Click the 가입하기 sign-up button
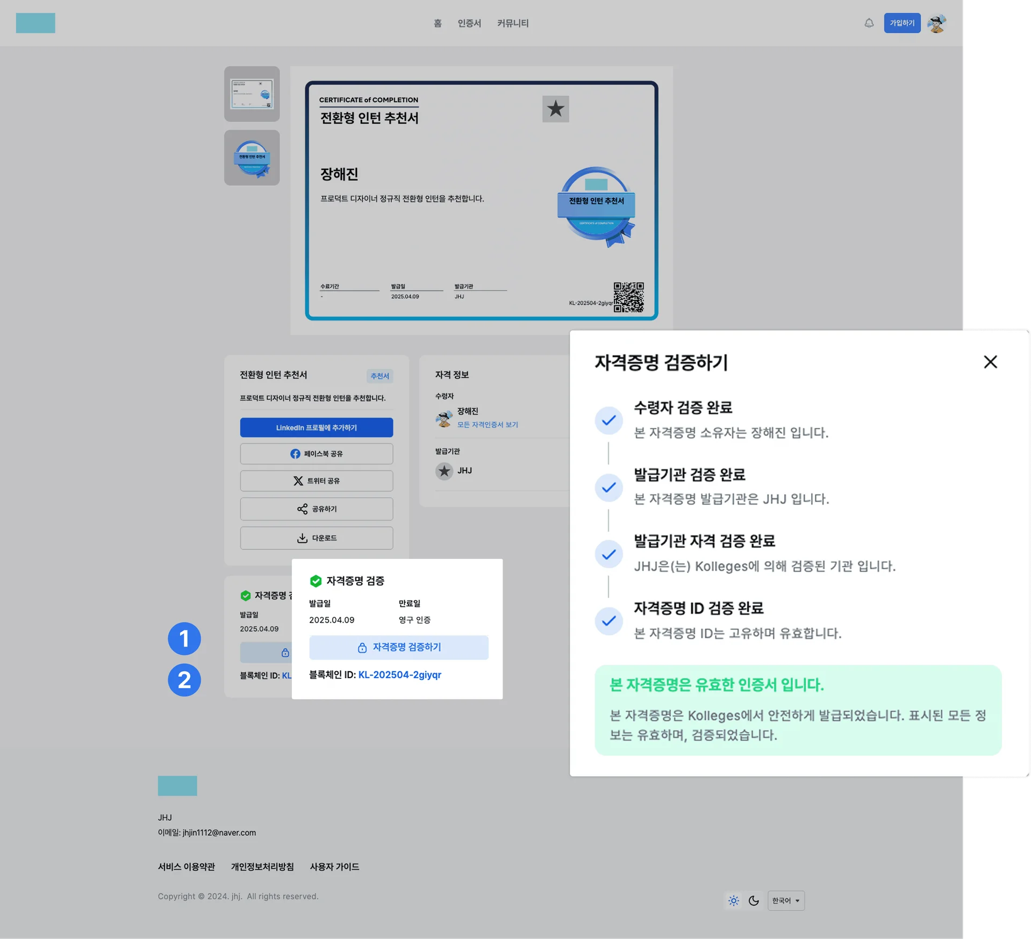The height and width of the screenshot is (939, 1032). [x=901, y=23]
